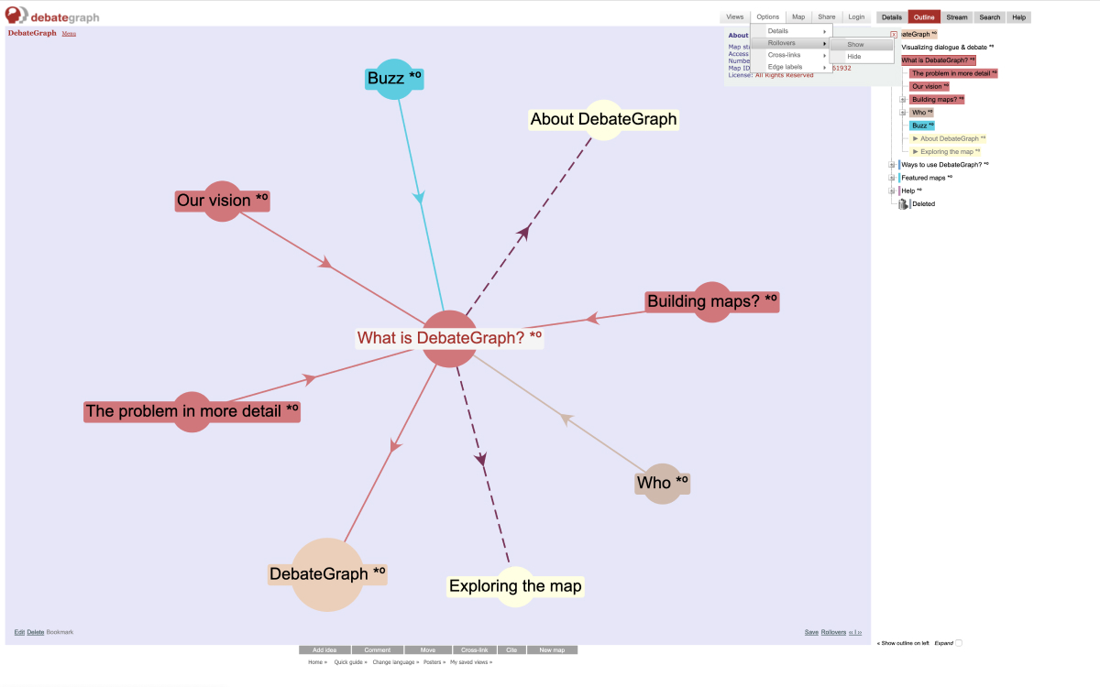This screenshot has height=687, width=1100.
Task: Click the Save link below the map
Action: point(810,632)
